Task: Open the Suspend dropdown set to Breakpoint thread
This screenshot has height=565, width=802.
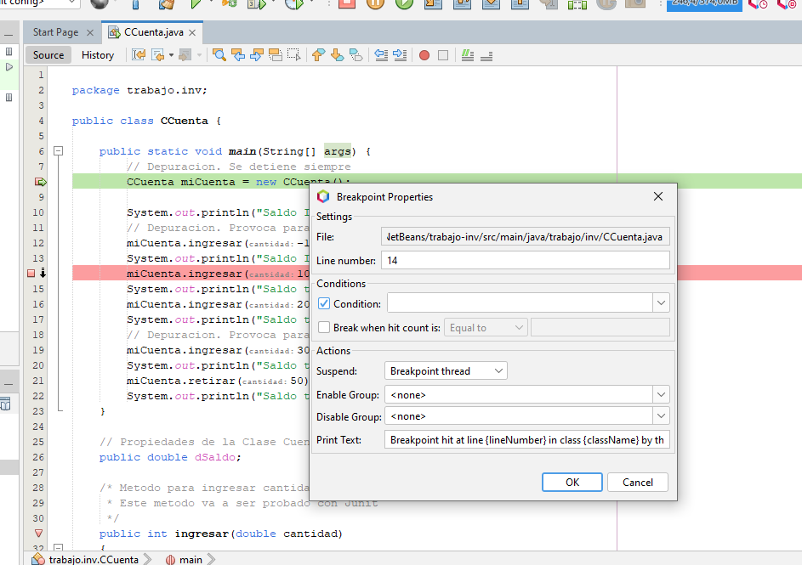Action: click(x=446, y=370)
